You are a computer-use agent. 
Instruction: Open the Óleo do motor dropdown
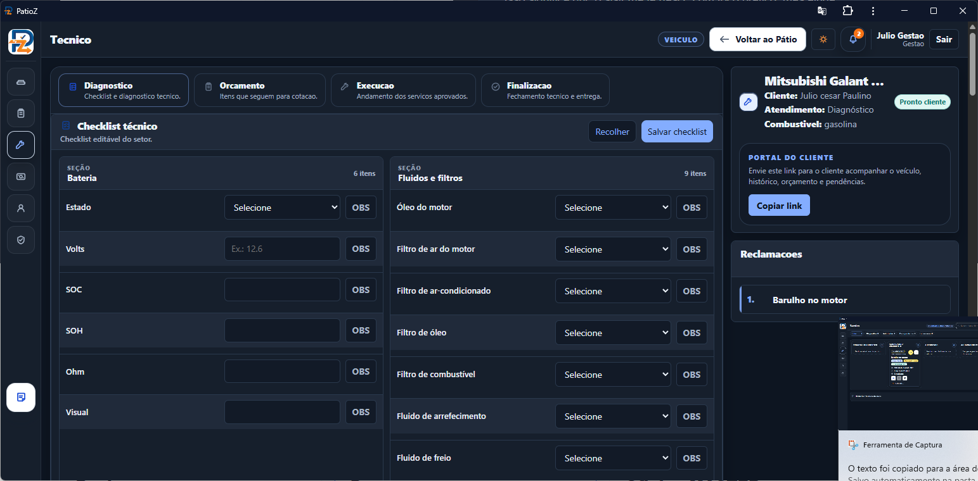[613, 208]
